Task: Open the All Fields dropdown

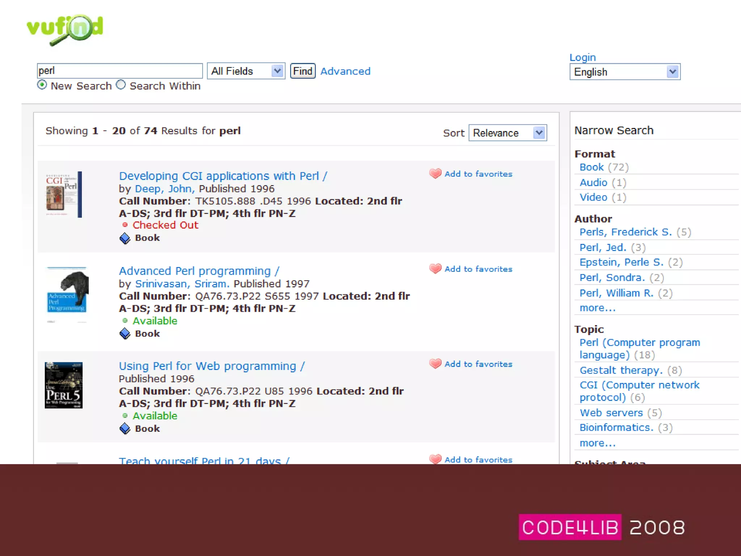Action: click(x=246, y=71)
